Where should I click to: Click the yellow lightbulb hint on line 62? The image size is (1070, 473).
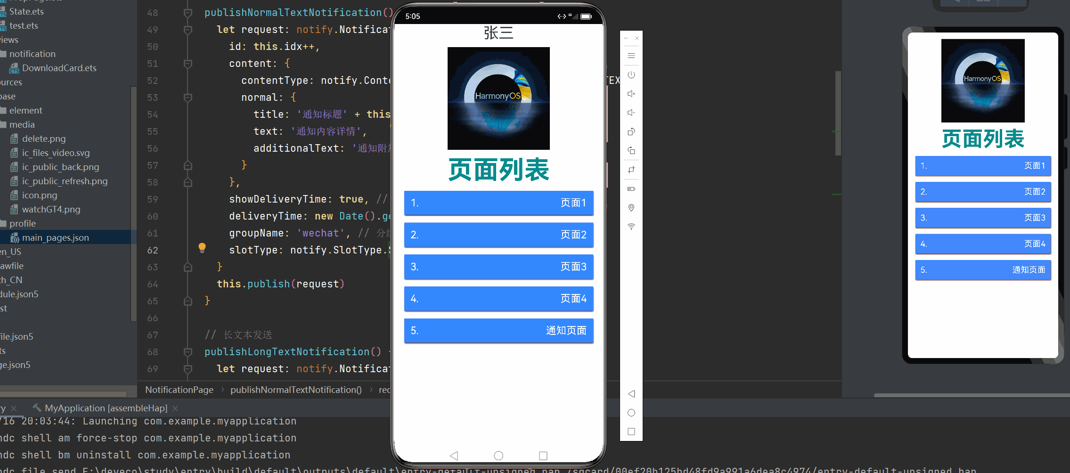(x=202, y=248)
